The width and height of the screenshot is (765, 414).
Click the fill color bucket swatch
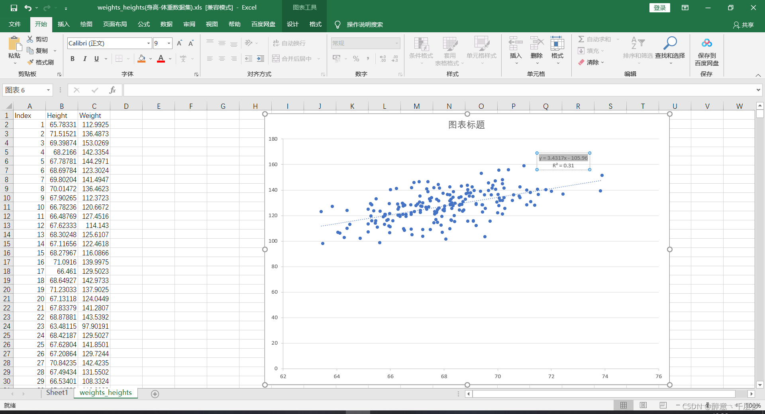tap(141, 59)
